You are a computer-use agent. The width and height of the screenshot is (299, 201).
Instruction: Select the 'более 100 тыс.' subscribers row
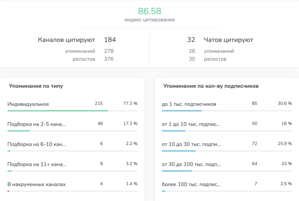(x=192, y=184)
